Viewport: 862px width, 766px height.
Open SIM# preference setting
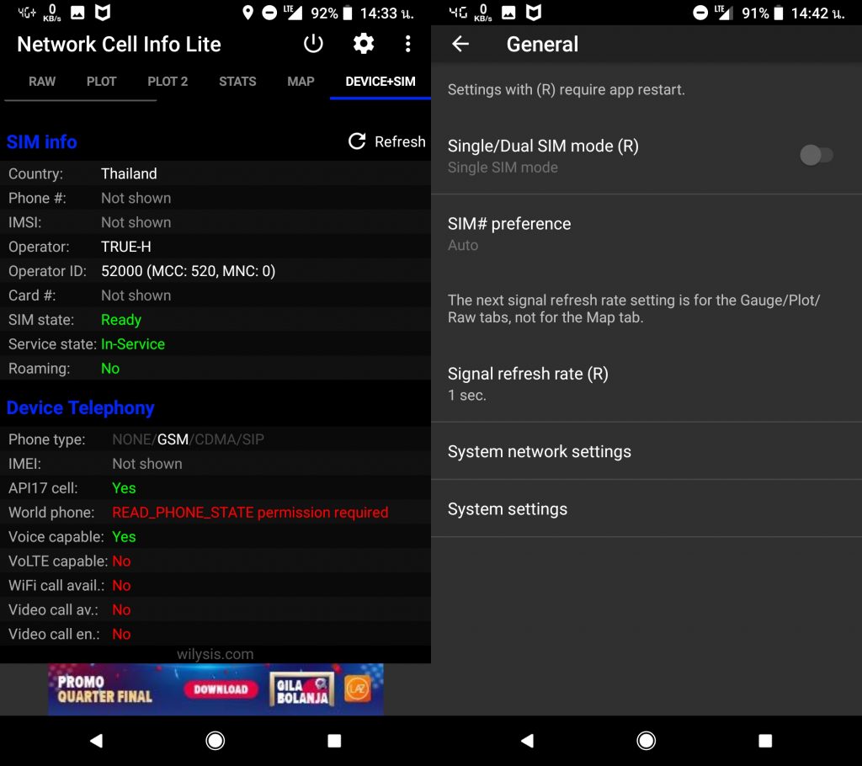pyautogui.click(x=646, y=234)
